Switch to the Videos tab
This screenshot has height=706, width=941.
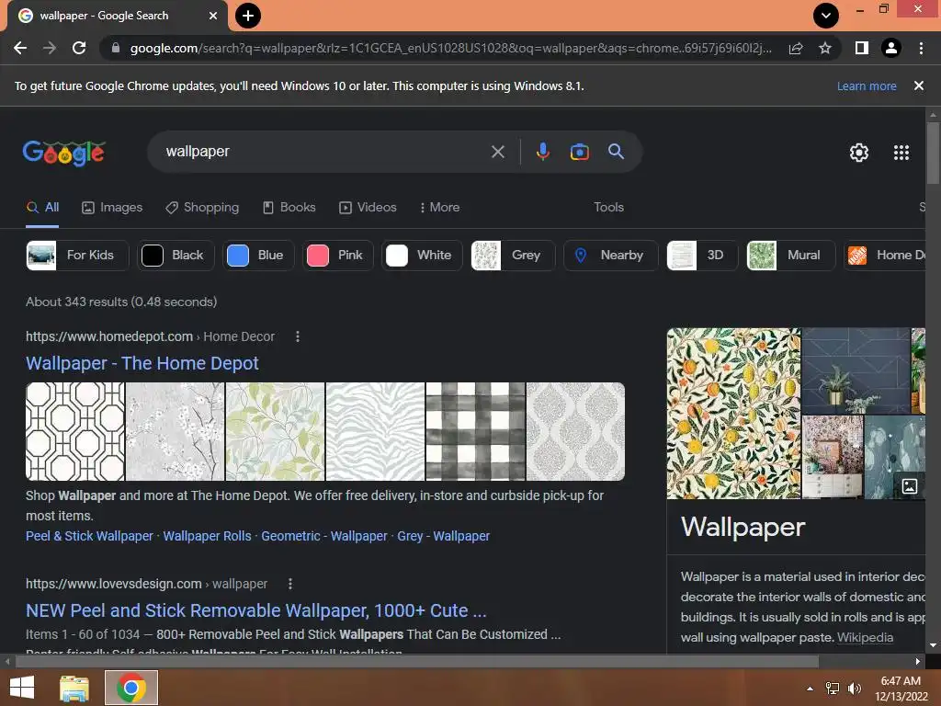368,207
